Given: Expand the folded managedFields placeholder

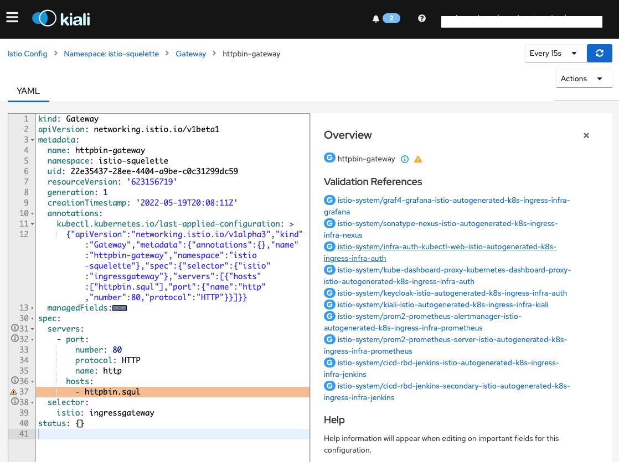Looking at the screenshot, I should click(x=120, y=308).
